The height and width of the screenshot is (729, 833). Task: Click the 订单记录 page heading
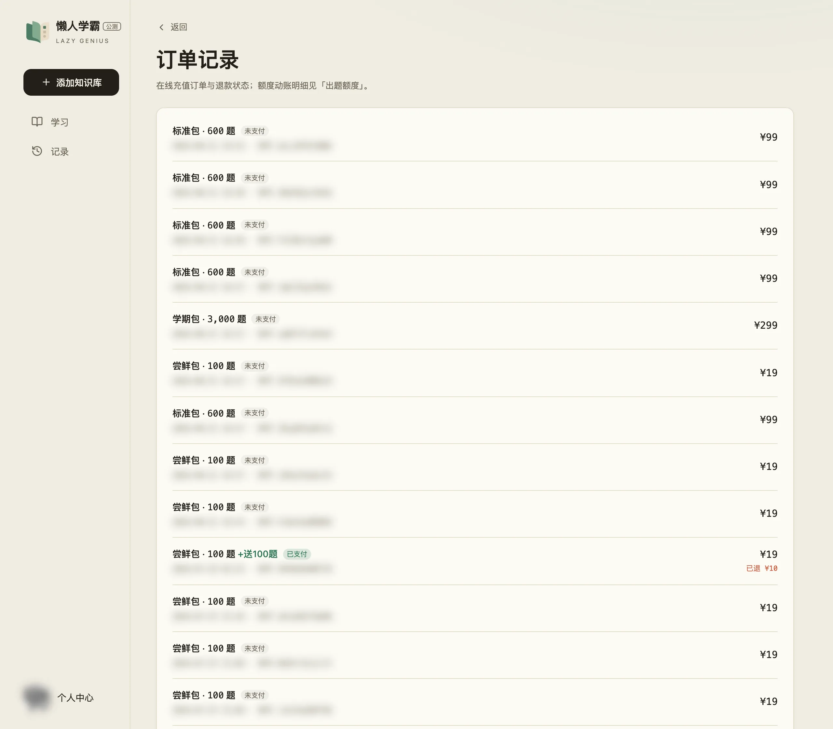(197, 60)
